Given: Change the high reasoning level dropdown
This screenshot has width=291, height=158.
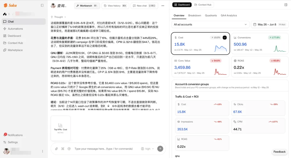Looking at the screenshot, I should pos(148,149).
